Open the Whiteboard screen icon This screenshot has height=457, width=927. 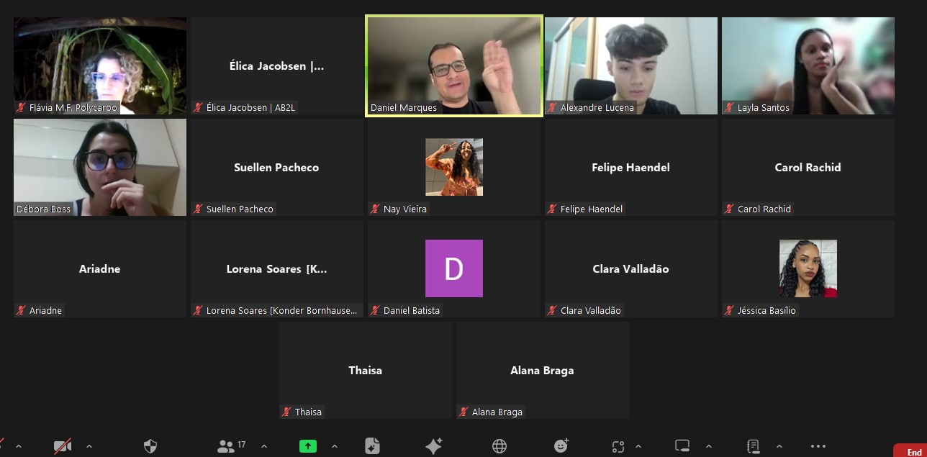pos(682,446)
